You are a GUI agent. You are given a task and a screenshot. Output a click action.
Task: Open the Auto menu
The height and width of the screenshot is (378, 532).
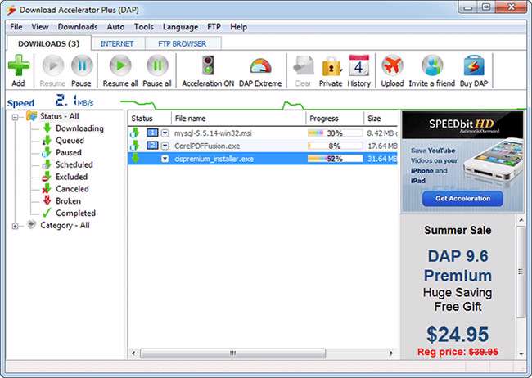click(115, 27)
